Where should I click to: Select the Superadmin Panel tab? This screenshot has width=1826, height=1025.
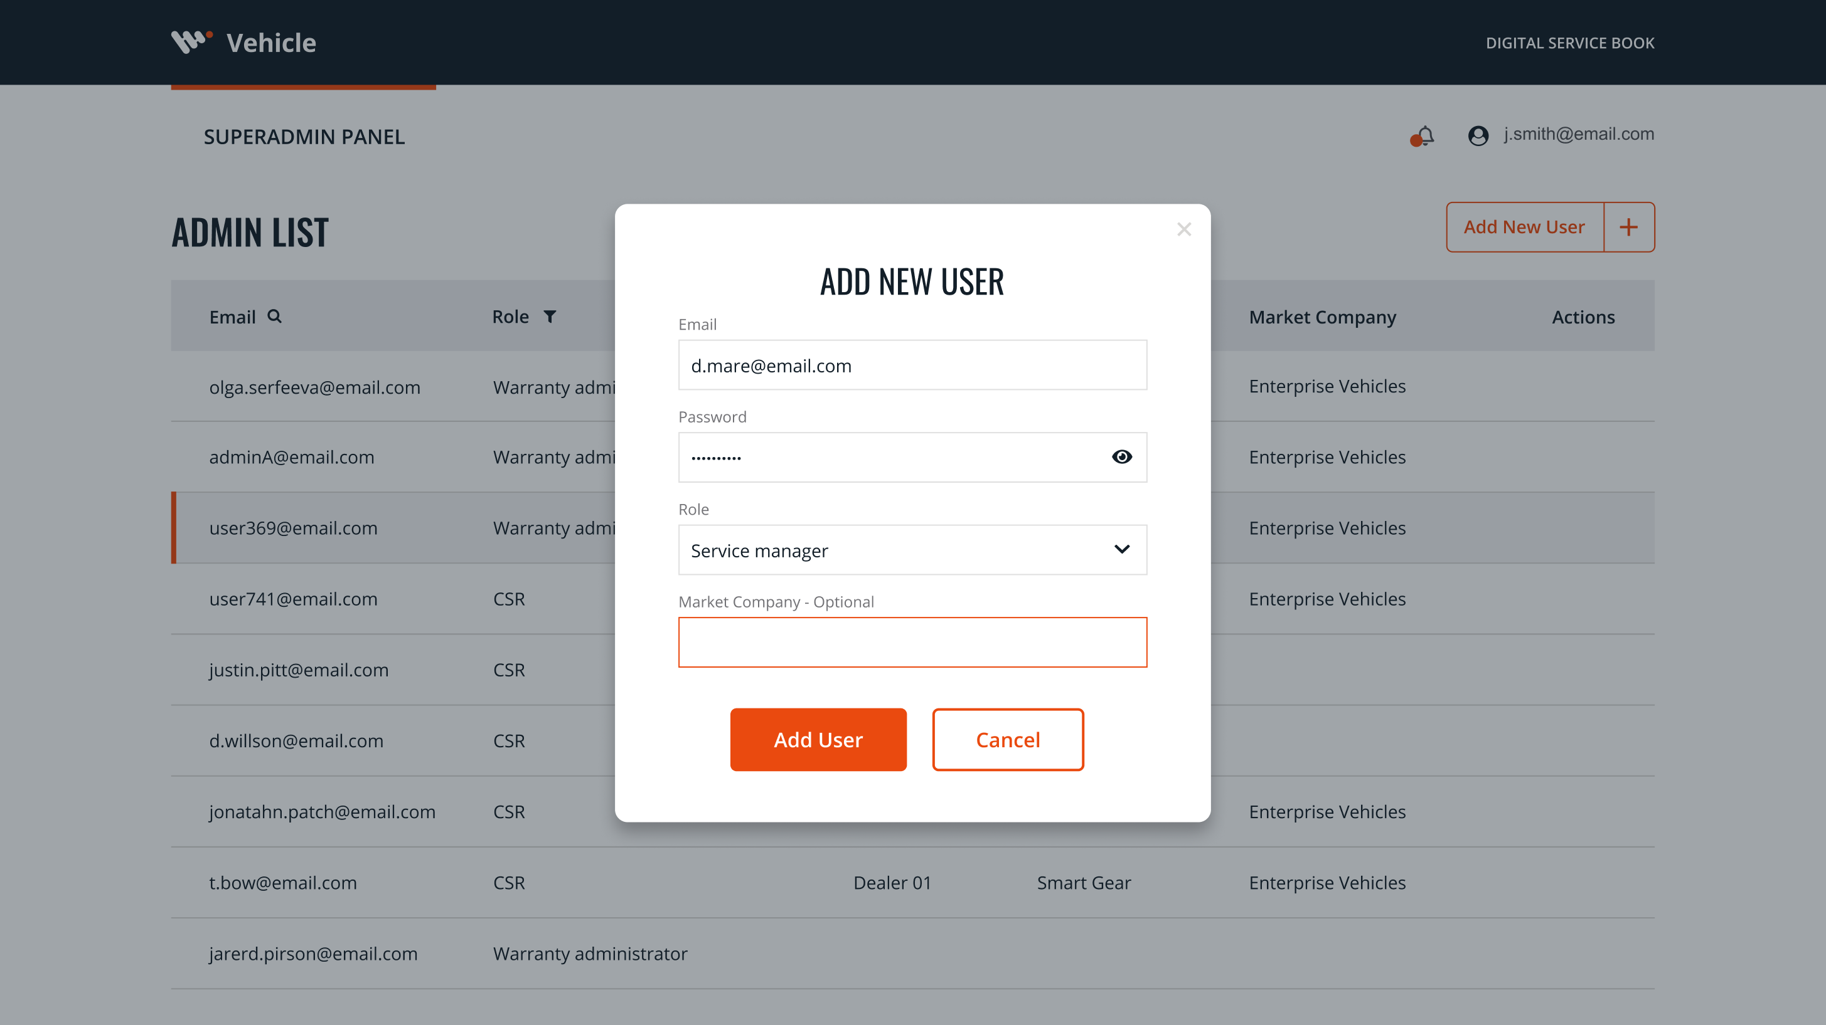tap(304, 137)
